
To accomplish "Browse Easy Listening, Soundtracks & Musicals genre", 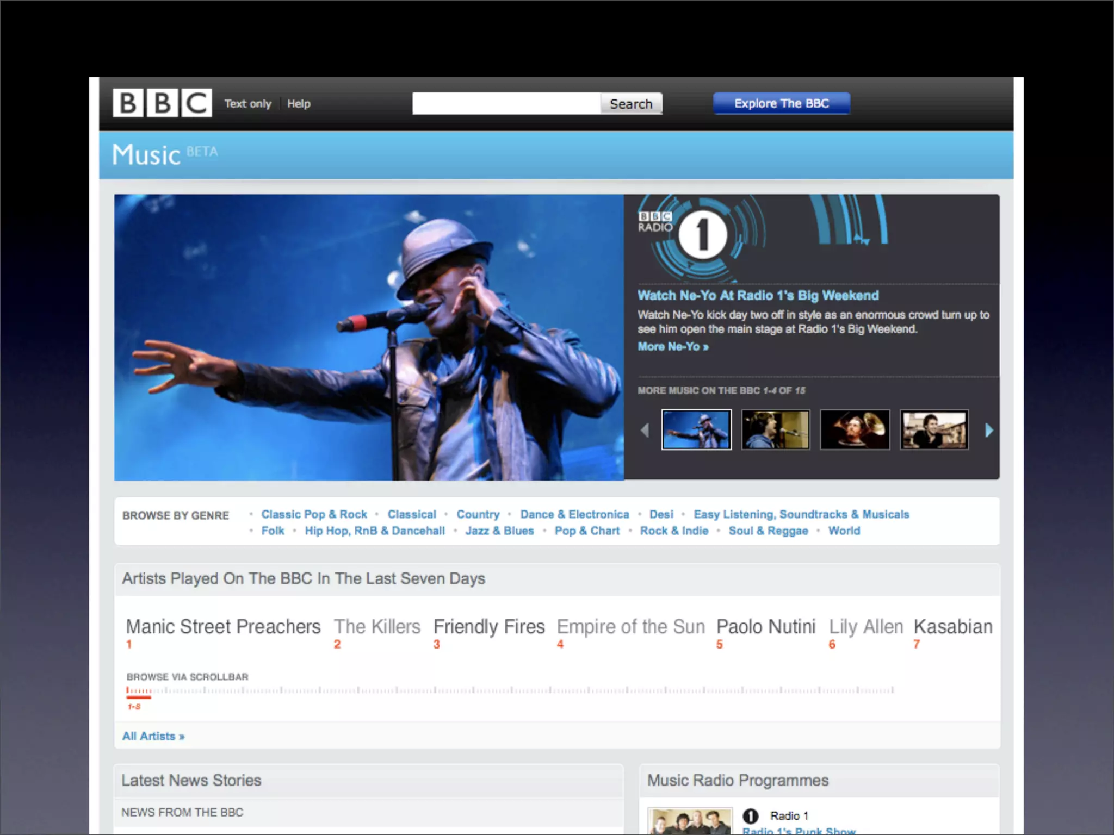I will click(x=801, y=514).
